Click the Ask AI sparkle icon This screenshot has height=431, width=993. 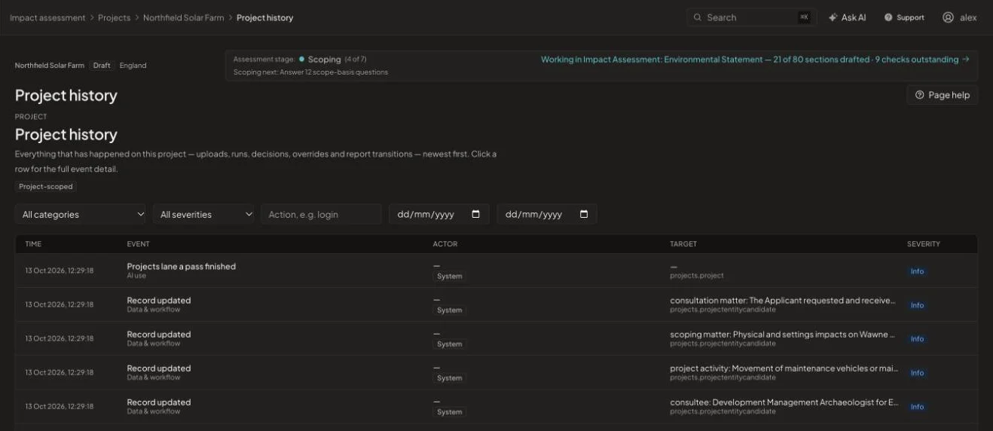(833, 17)
